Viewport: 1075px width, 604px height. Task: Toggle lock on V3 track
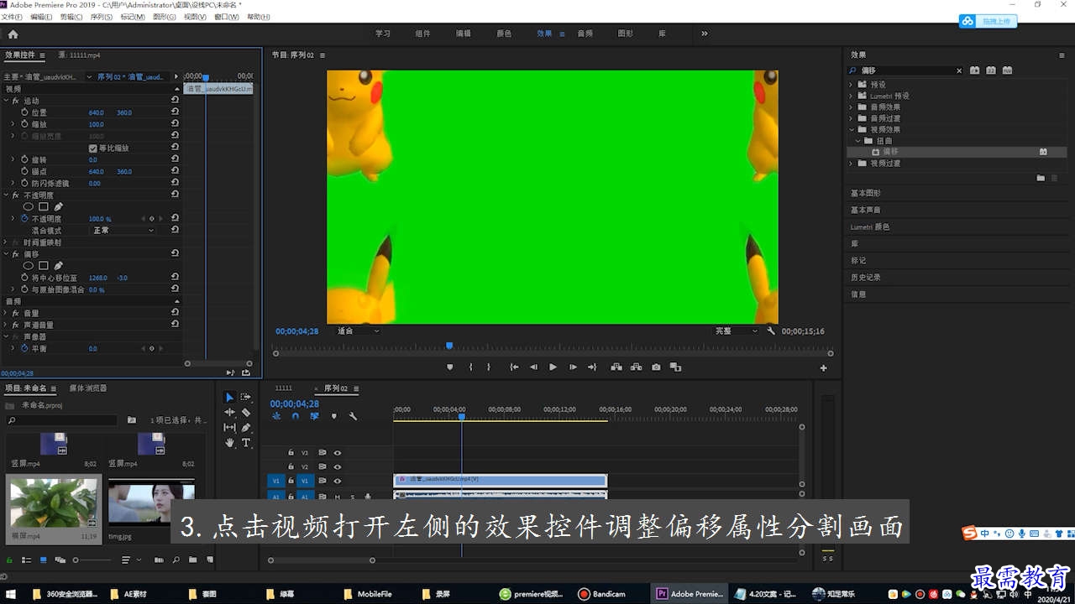pyautogui.click(x=291, y=452)
